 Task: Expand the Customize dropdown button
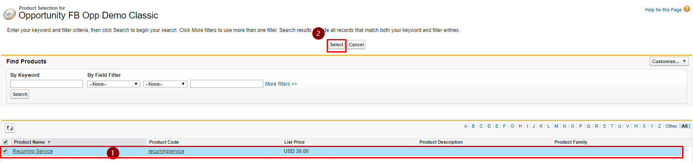[669, 61]
